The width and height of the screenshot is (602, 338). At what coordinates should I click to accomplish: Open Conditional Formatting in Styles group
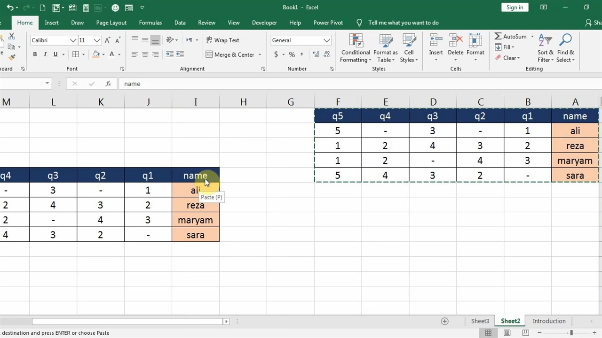pos(356,48)
